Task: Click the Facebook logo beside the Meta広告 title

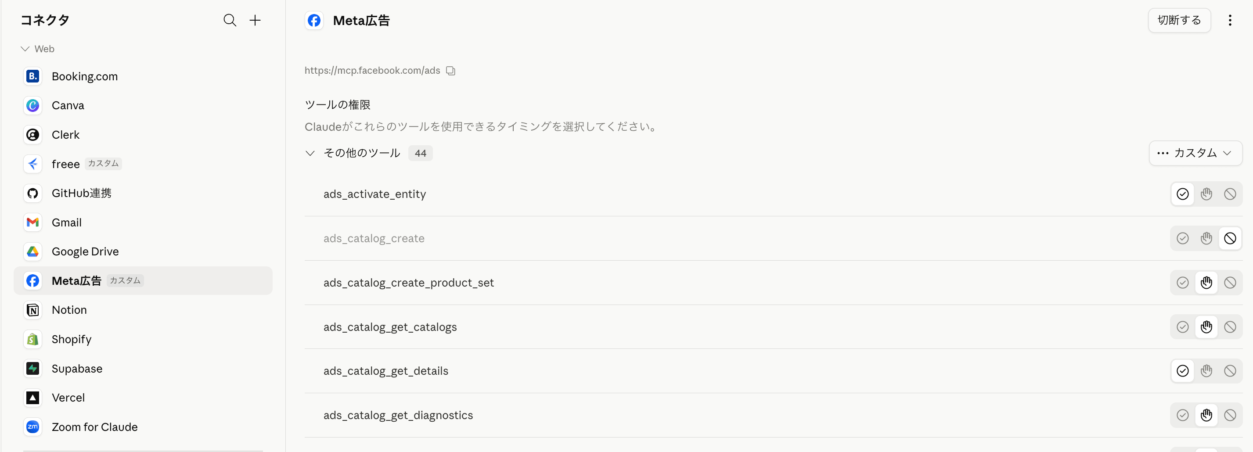Action: (x=314, y=21)
